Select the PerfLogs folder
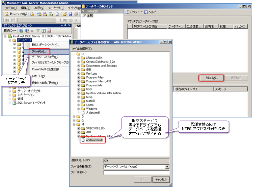 91,74
